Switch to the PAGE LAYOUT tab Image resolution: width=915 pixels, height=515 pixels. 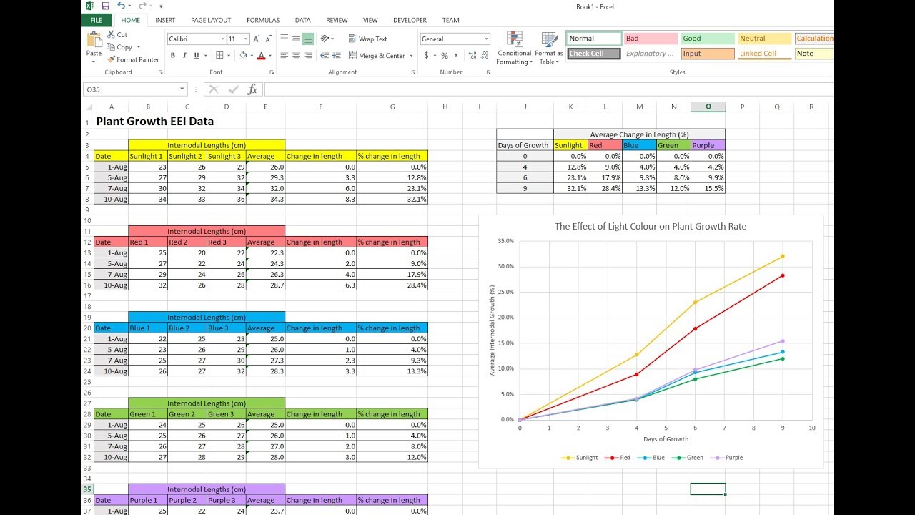pyautogui.click(x=211, y=20)
